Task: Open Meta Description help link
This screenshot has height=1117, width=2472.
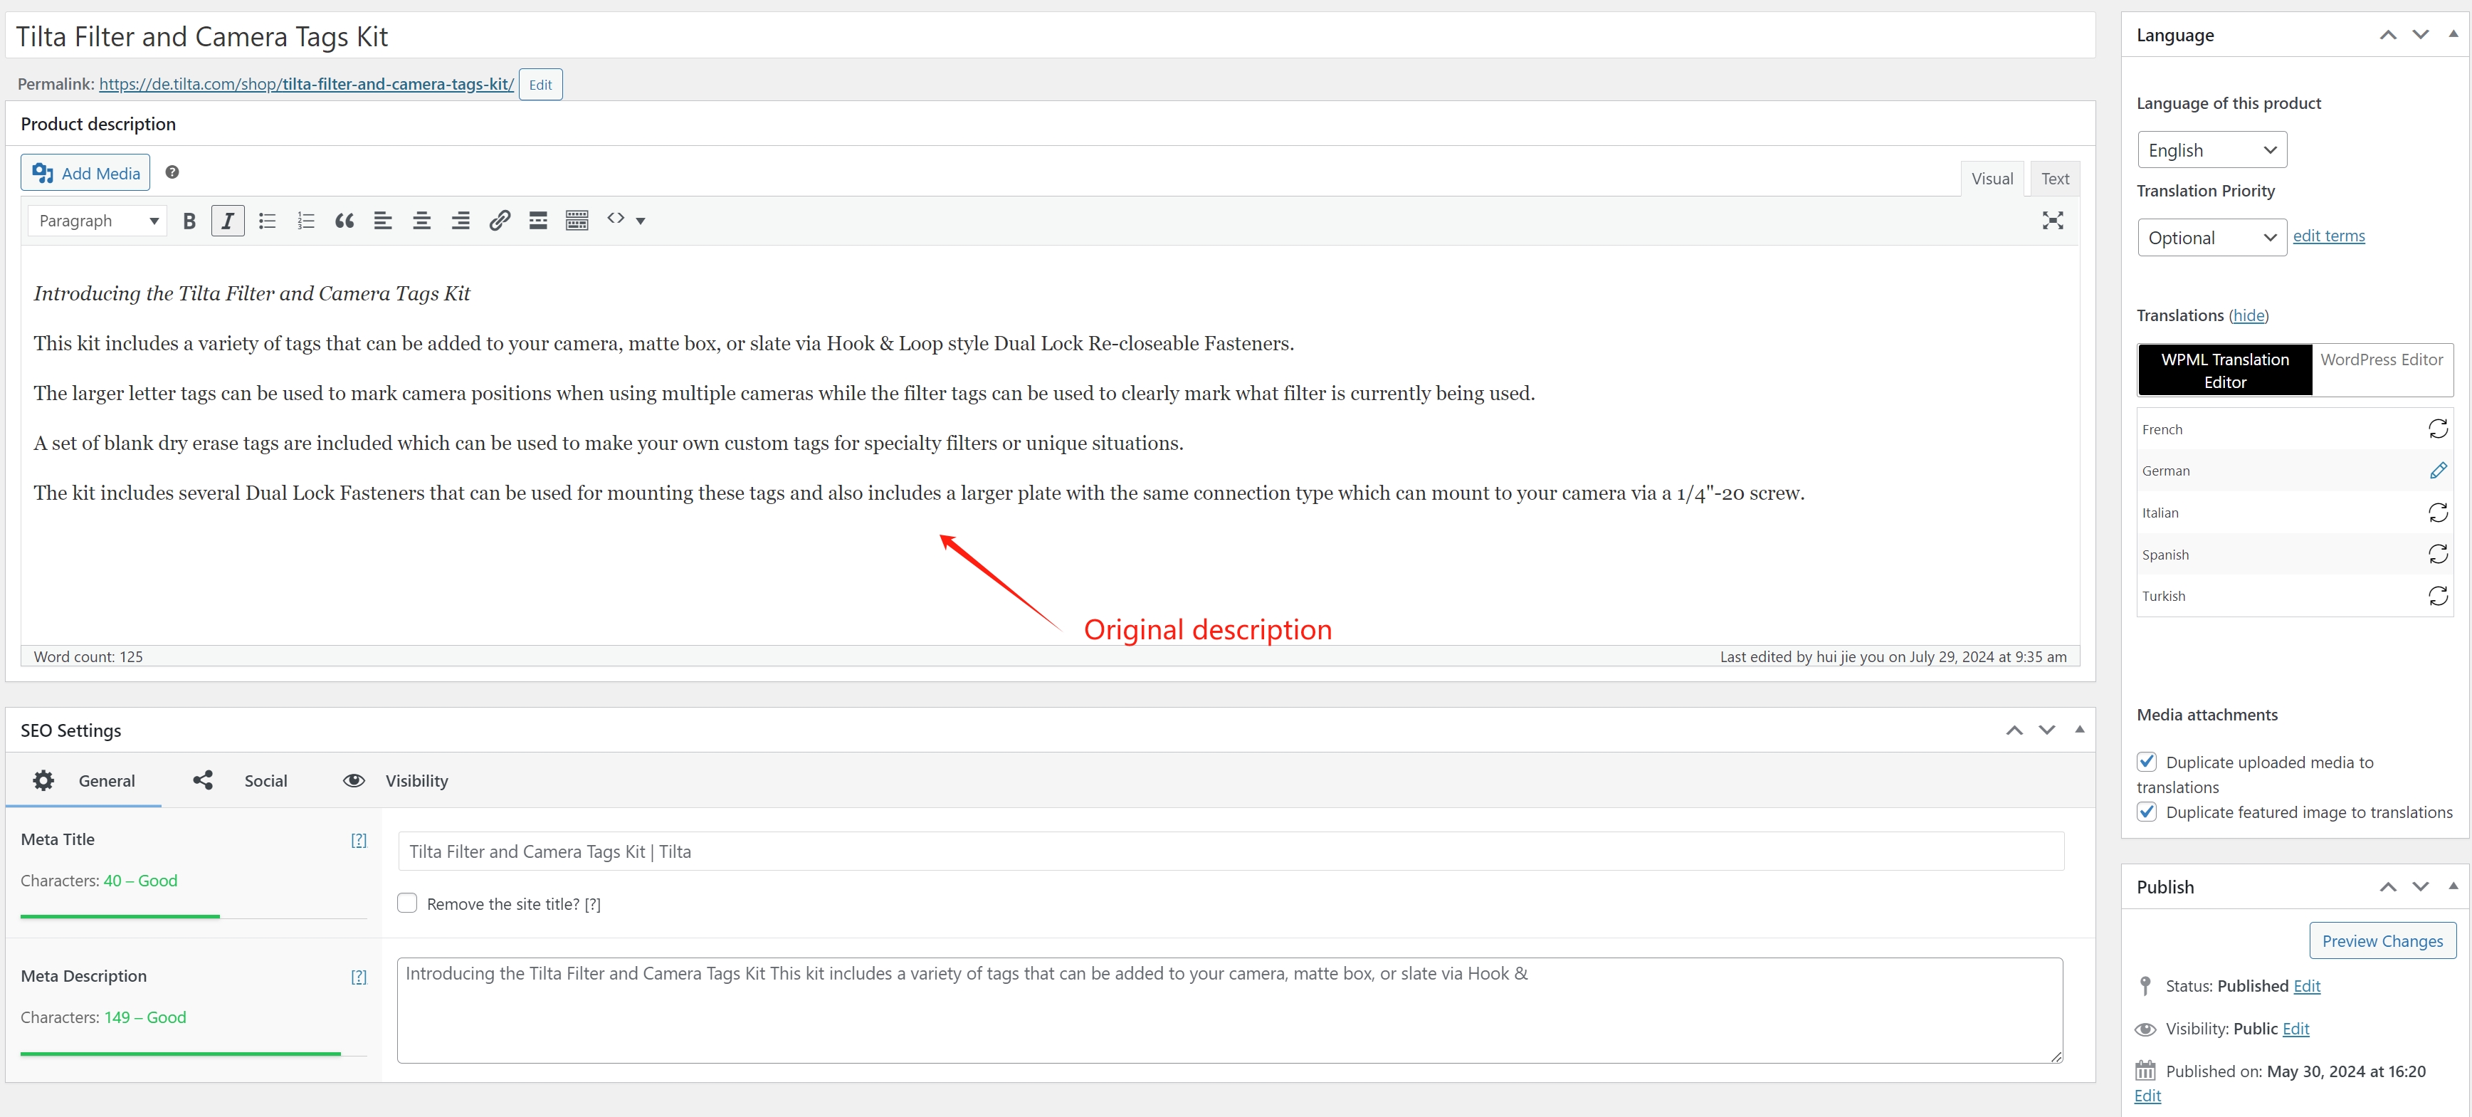Action: (358, 976)
